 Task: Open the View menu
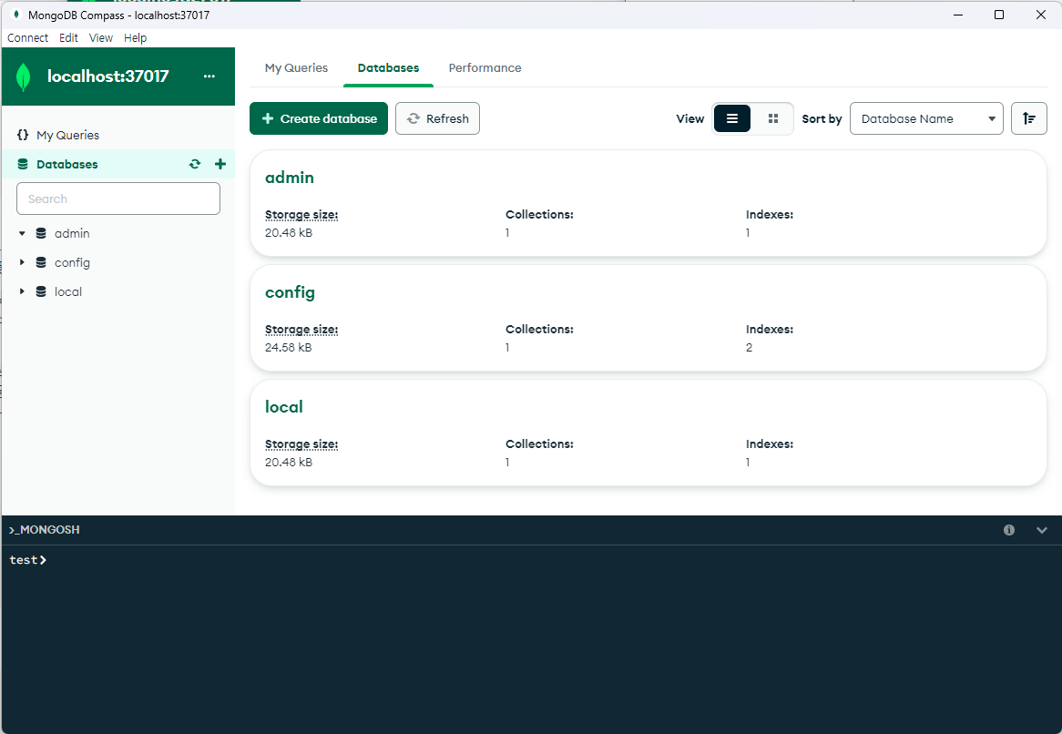(101, 38)
